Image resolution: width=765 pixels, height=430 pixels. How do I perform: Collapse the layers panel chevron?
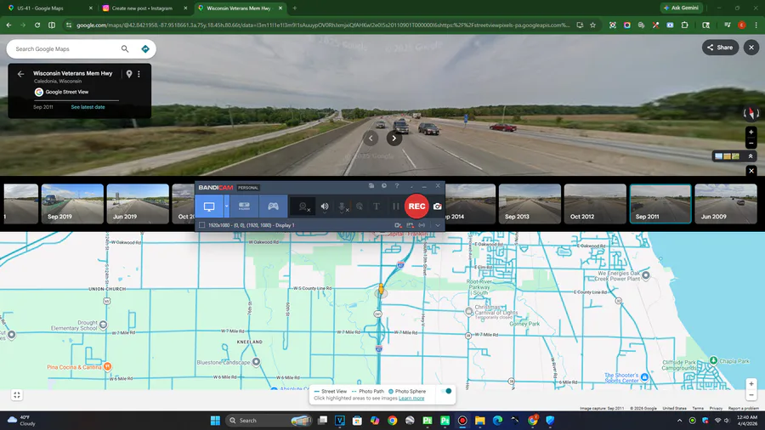click(751, 156)
